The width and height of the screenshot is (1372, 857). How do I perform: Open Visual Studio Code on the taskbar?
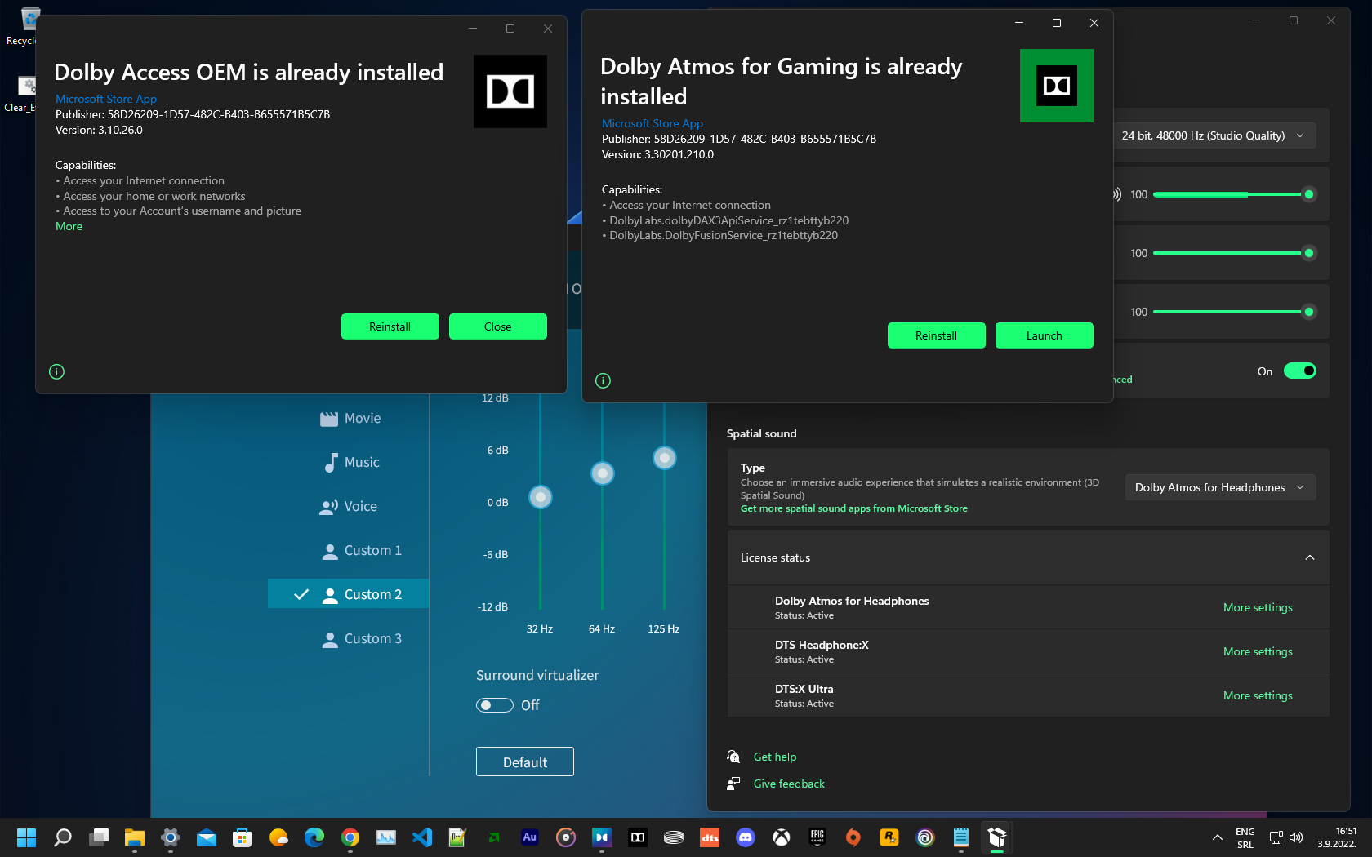point(422,837)
